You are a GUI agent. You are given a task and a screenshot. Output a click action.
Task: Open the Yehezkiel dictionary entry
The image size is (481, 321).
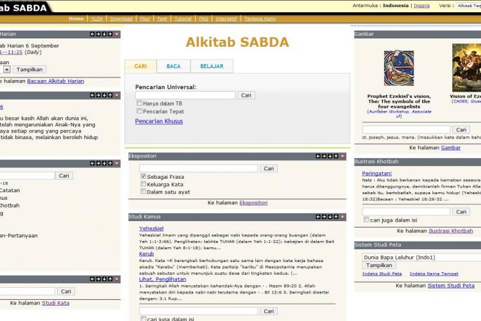pos(151,228)
